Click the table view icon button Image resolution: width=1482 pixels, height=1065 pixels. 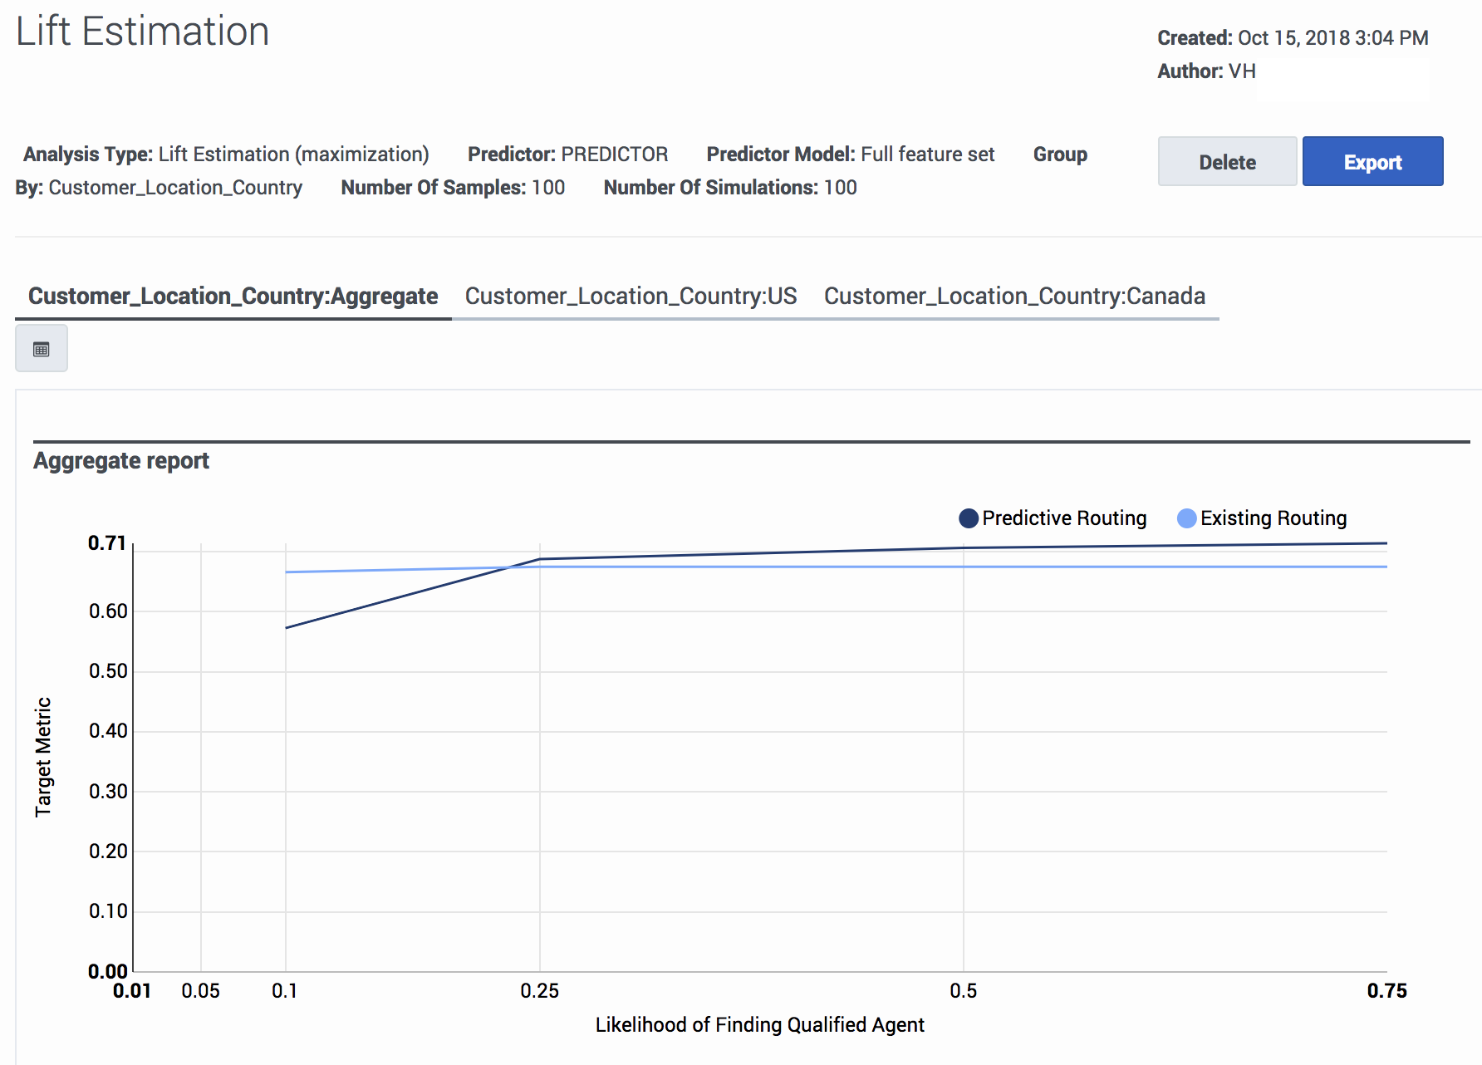42,349
